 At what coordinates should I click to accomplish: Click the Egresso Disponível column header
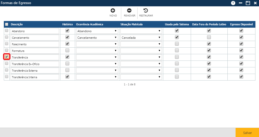241,24
